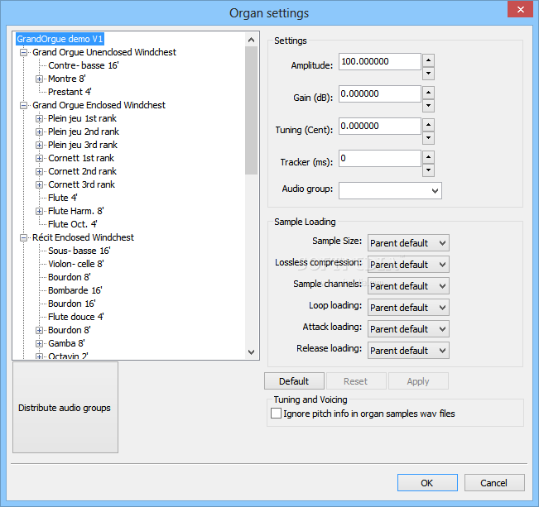This screenshot has height=507, width=539.
Task: Increase Amplitude with up spinner arrow
Action: coord(428,60)
